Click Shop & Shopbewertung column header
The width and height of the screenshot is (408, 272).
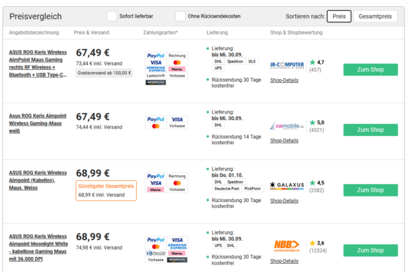coord(296,33)
